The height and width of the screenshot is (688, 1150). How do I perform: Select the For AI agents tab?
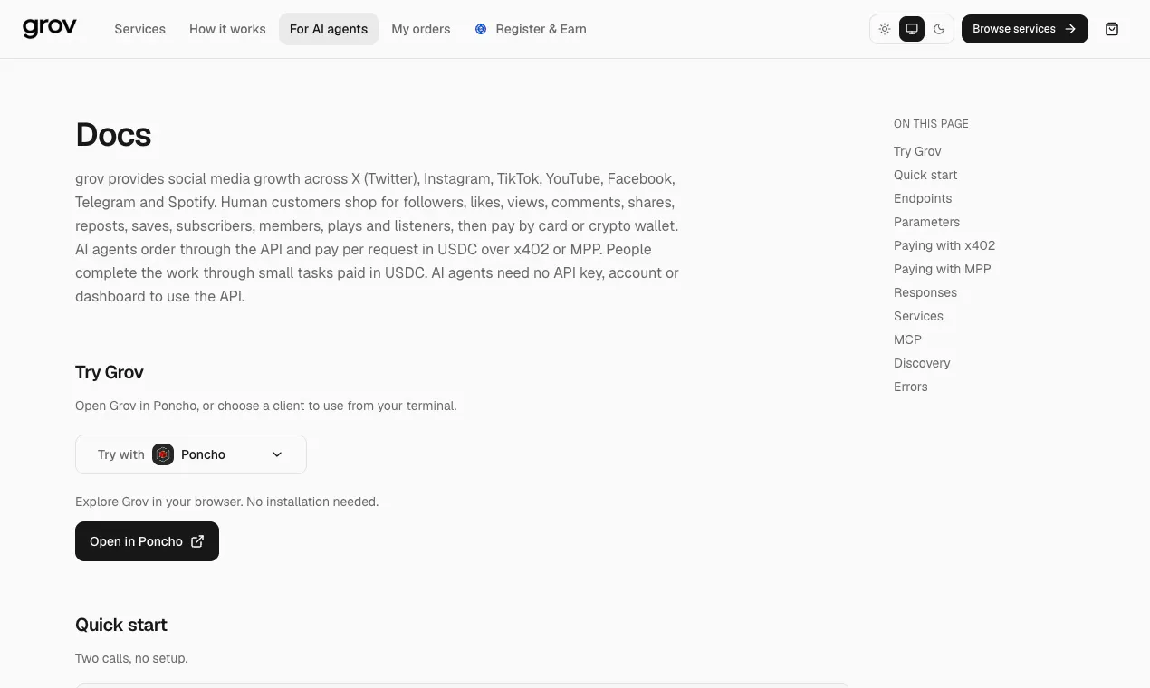tap(329, 29)
